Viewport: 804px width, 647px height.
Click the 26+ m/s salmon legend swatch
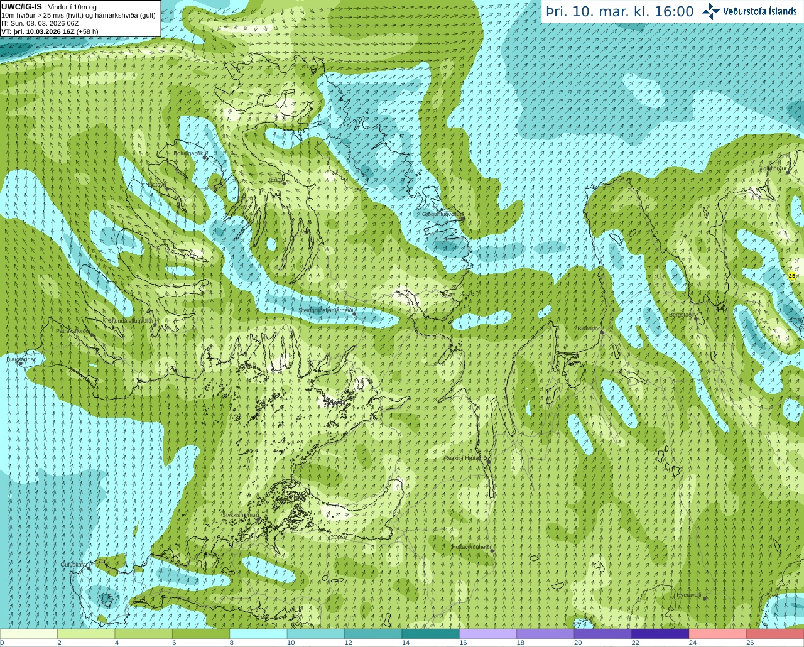tap(775, 634)
